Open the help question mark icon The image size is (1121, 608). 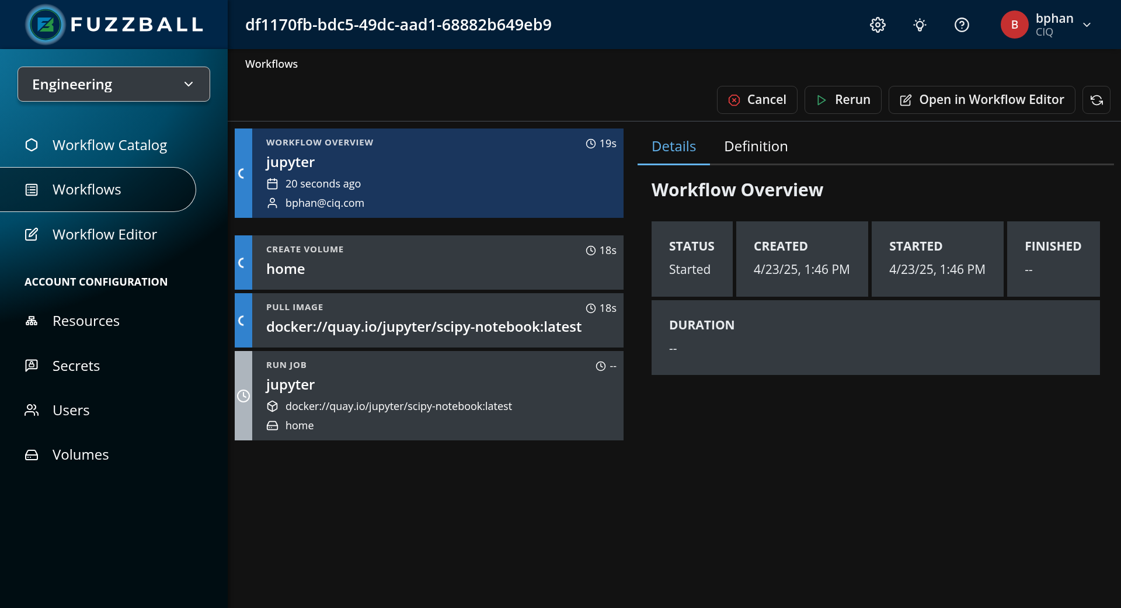point(962,25)
